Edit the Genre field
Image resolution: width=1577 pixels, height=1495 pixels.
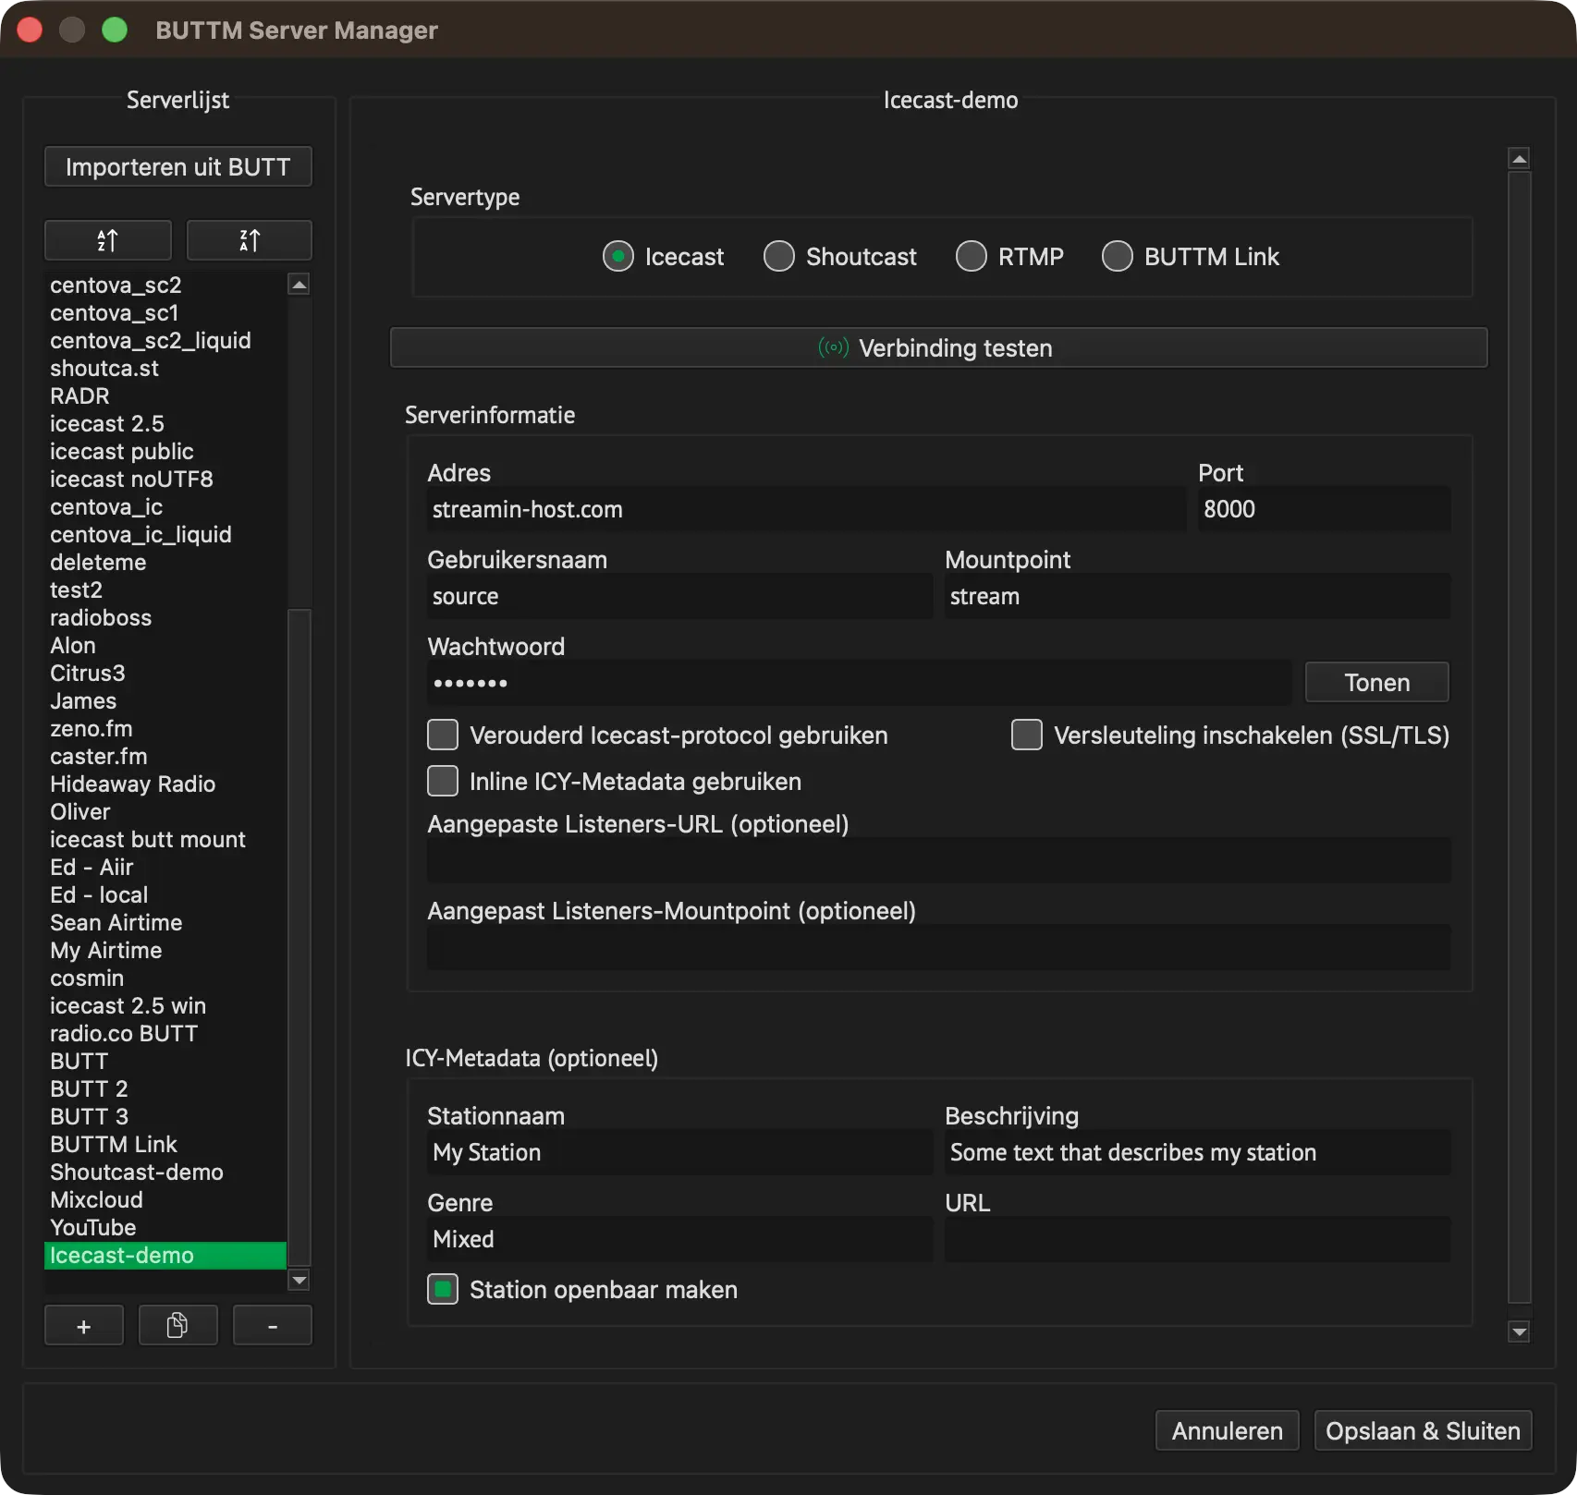[680, 1239]
